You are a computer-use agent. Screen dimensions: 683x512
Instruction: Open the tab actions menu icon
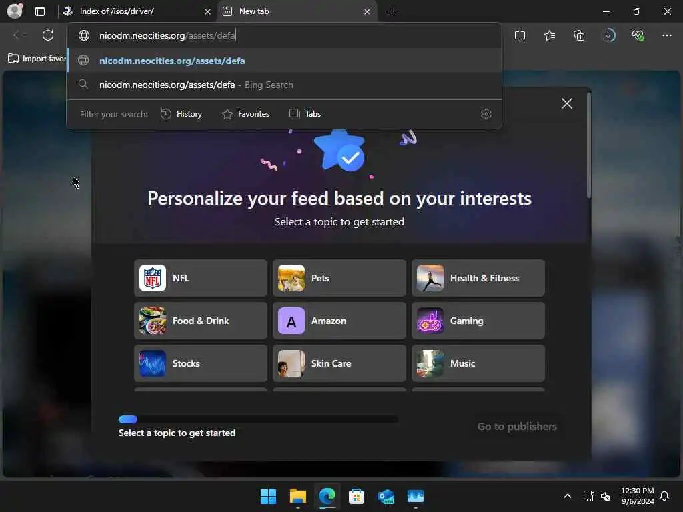click(40, 11)
